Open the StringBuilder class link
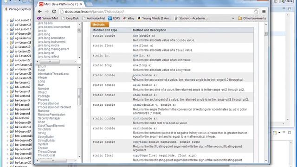 (x=46, y=140)
